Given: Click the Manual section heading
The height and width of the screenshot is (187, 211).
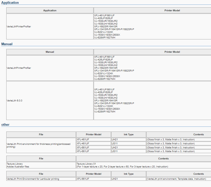Looking at the screenshot, I should [x=7, y=44].
